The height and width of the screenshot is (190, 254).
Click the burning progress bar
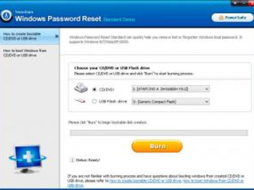pyautogui.click(x=159, y=133)
